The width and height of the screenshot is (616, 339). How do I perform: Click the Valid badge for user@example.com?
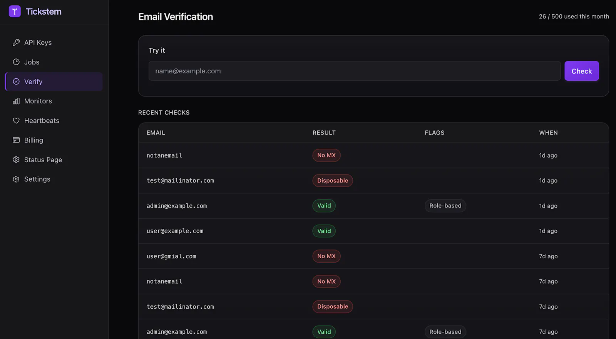pos(324,231)
